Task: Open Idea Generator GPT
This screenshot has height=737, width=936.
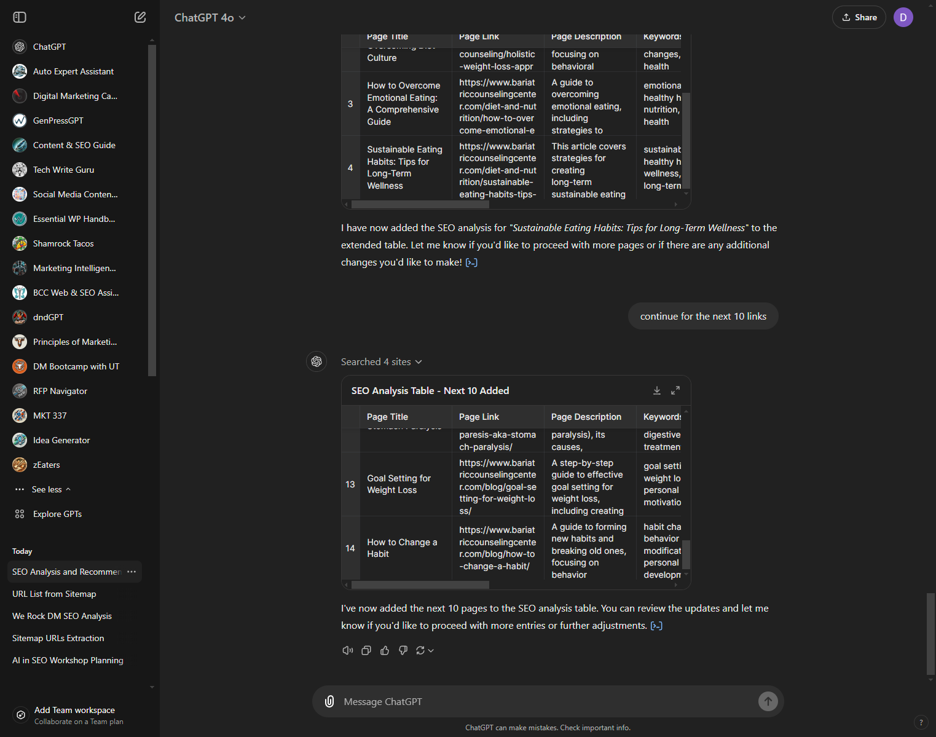Action: point(77,440)
